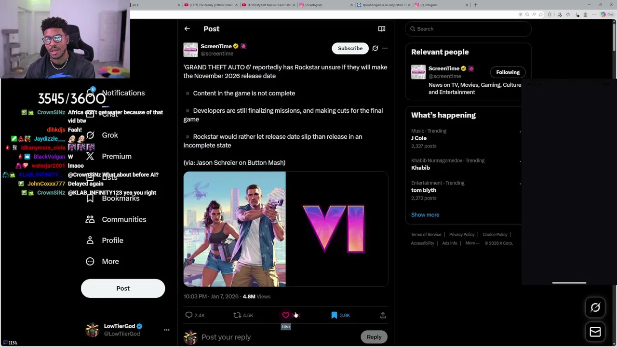Click the Bookmarks ribbon icon in sidebar
This screenshot has width=617, height=347.
point(90,198)
